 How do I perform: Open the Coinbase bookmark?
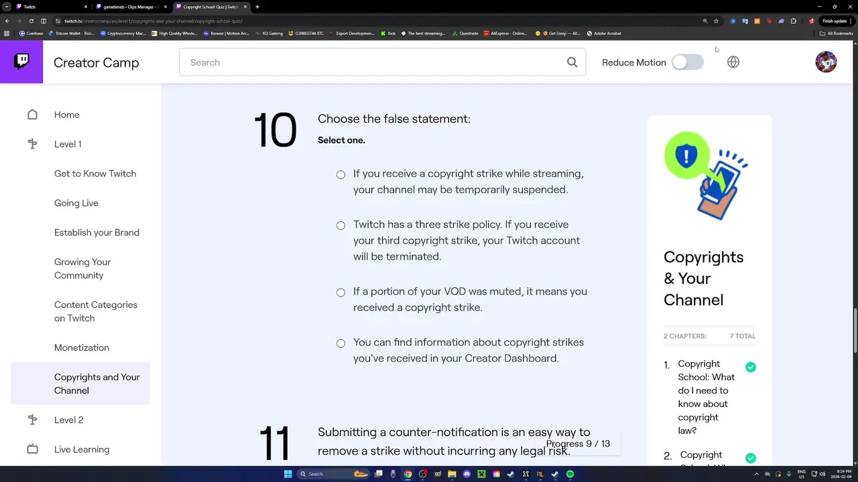pyautogui.click(x=32, y=33)
